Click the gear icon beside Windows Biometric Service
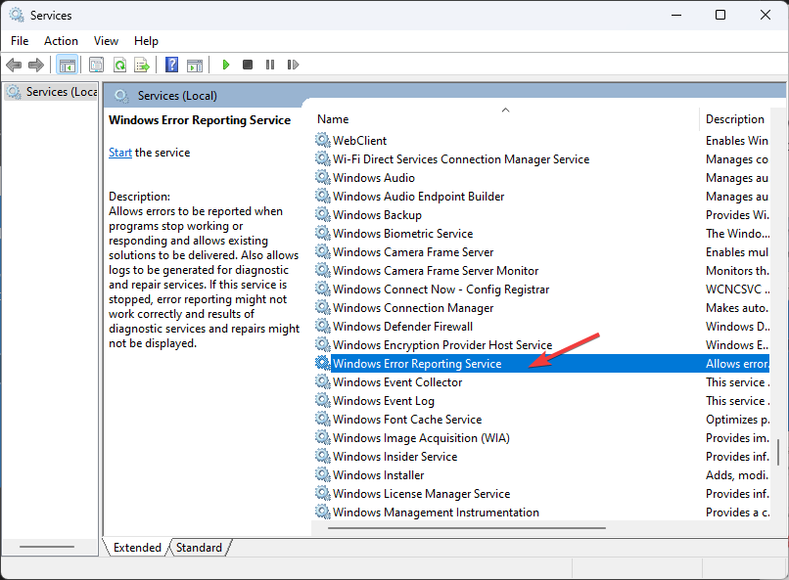This screenshot has width=789, height=580. pos(322,233)
